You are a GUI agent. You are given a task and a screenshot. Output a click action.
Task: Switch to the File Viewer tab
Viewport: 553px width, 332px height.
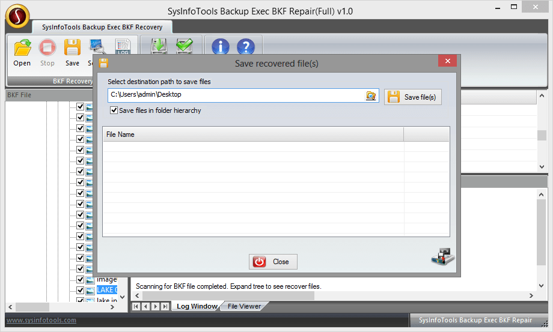244,306
